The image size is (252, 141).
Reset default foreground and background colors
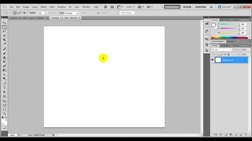(3, 117)
